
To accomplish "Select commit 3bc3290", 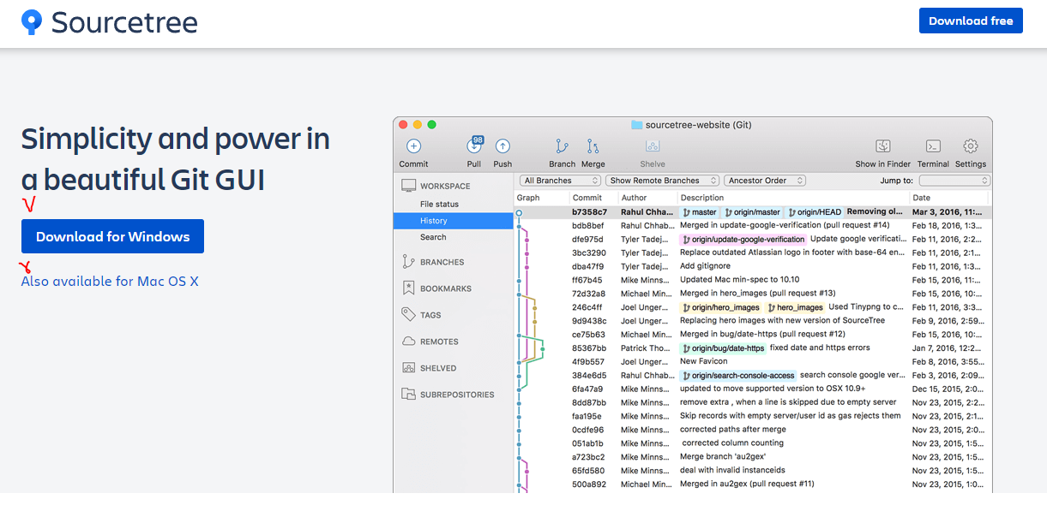I will click(753, 253).
